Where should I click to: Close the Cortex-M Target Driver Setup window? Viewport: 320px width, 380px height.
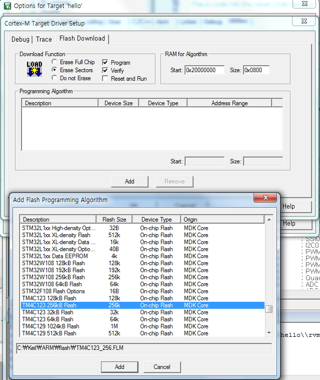(x=304, y=21)
